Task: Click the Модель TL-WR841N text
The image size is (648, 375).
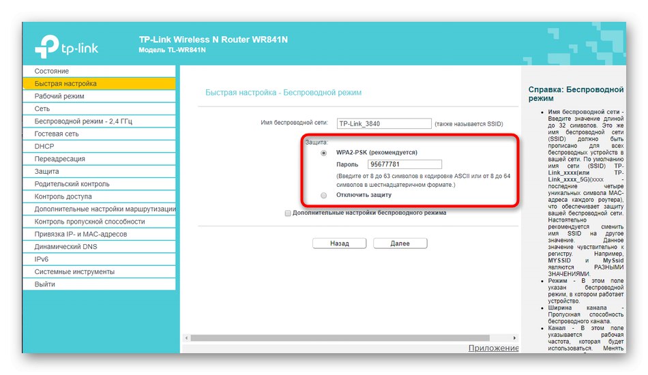Action: tap(172, 50)
